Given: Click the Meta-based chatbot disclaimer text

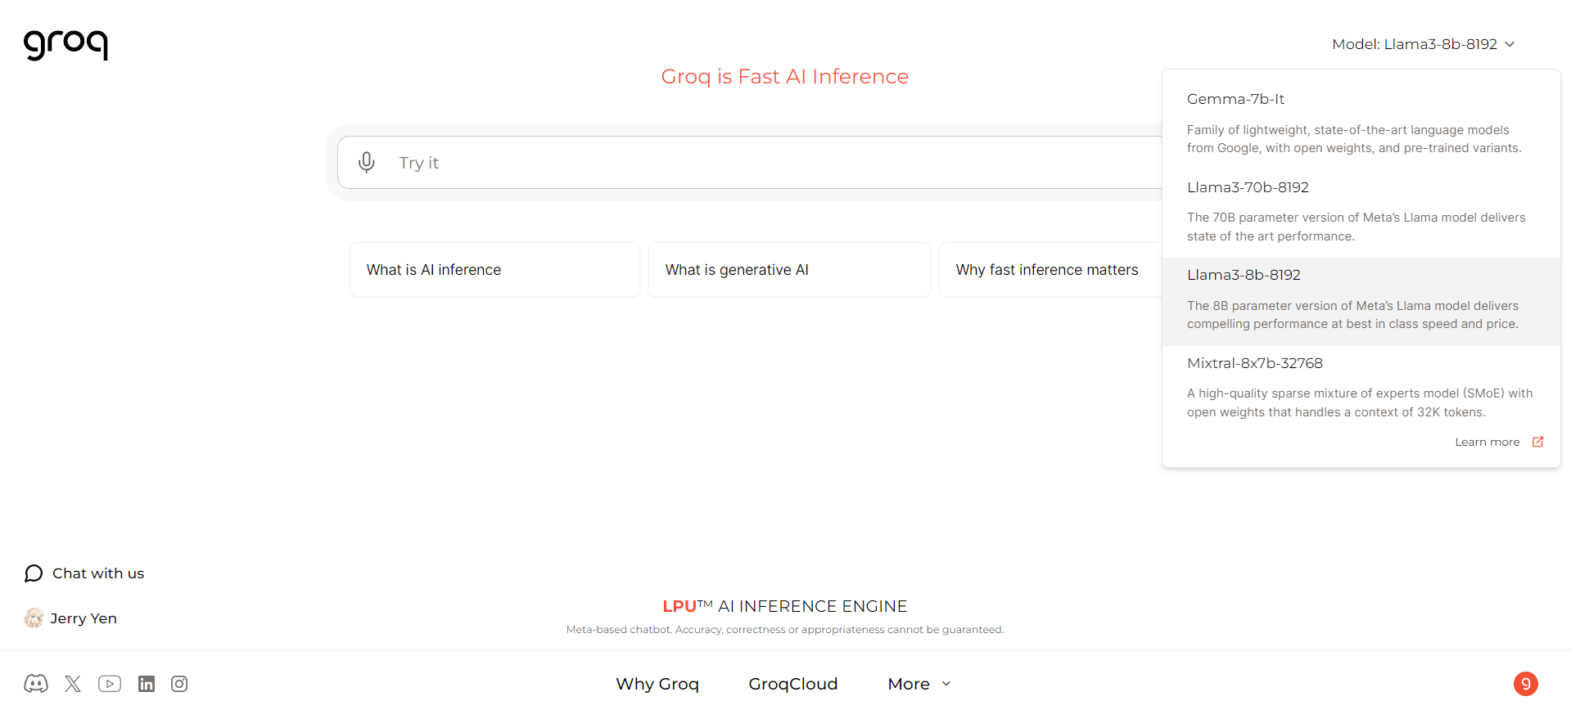Looking at the screenshot, I should click(x=785, y=630).
